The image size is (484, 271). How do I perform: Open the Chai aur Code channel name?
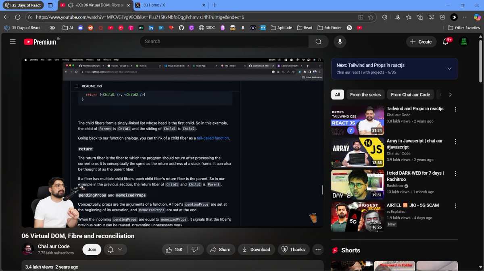[54, 246]
